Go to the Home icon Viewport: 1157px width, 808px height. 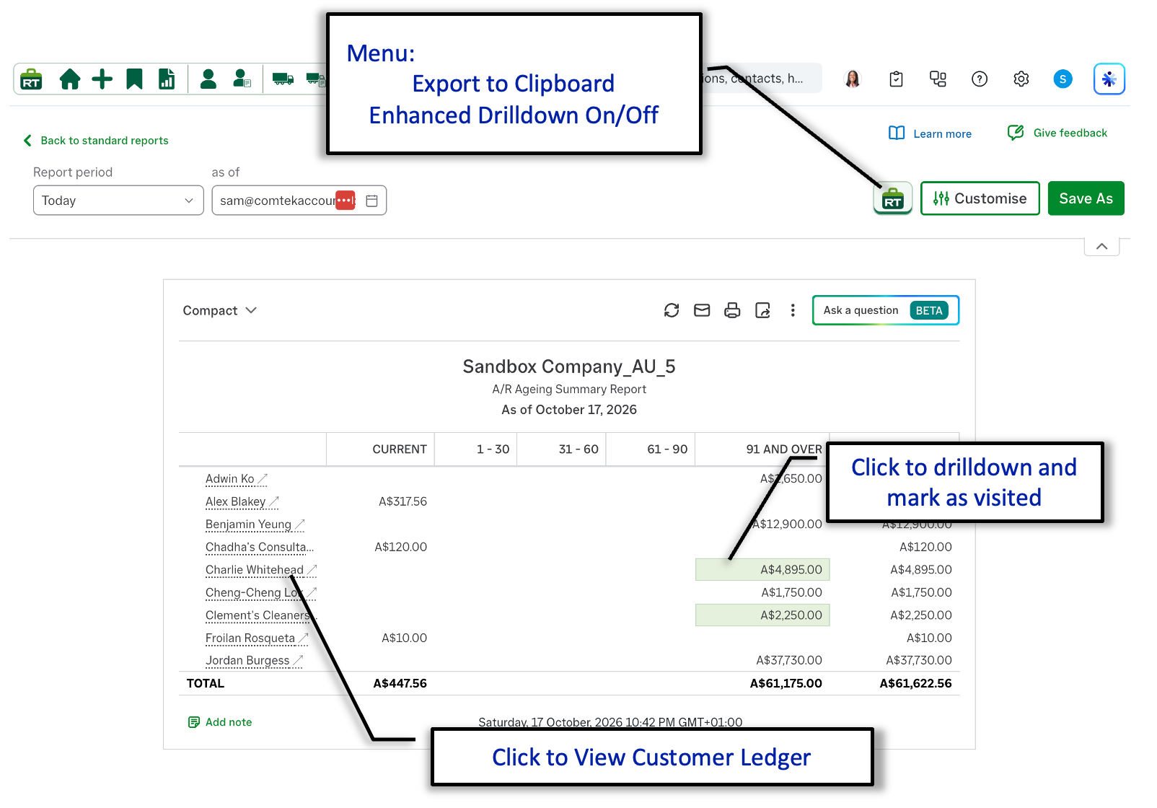click(x=70, y=79)
